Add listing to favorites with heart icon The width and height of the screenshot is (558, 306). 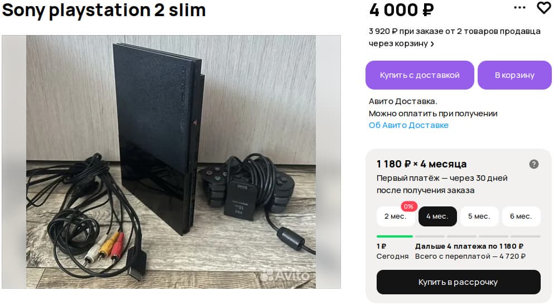point(543,8)
